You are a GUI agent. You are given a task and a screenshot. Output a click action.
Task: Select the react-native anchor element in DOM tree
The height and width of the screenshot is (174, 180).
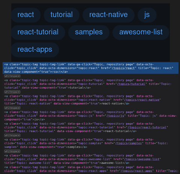pyautogui.click(x=91, y=100)
